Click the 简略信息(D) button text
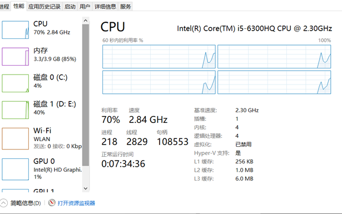The image size is (342, 214). [x=26, y=203]
